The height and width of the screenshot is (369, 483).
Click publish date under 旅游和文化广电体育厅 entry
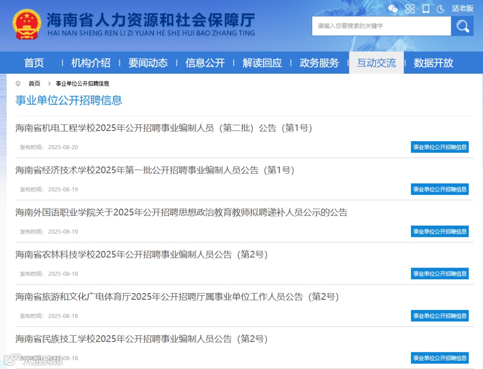pyautogui.click(x=63, y=316)
